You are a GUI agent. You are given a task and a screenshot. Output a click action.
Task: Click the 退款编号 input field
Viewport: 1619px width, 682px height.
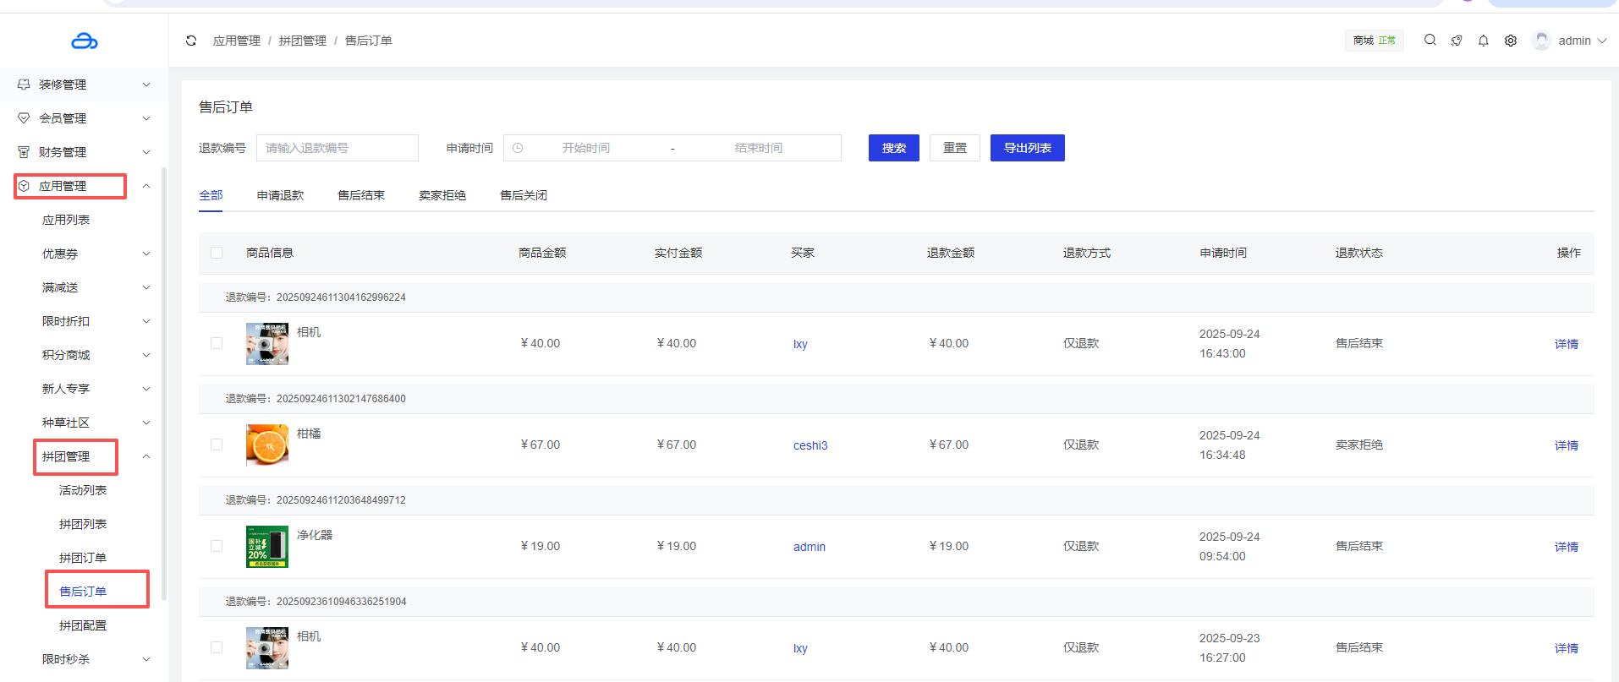[x=337, y=148]
